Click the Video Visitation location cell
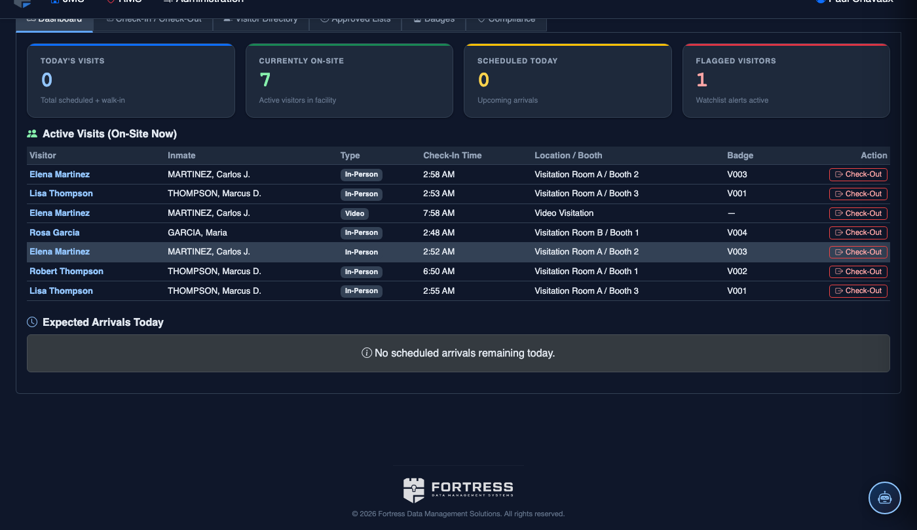917x530 pixels. pos(564,213)
